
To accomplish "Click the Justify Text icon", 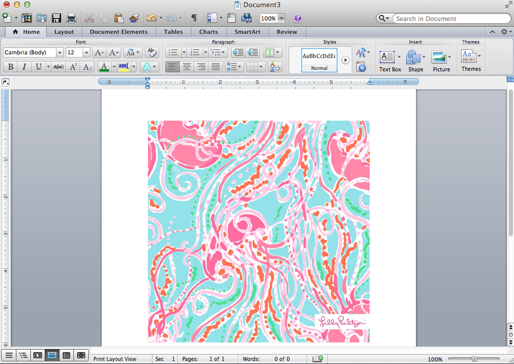I will pos(215,67).
